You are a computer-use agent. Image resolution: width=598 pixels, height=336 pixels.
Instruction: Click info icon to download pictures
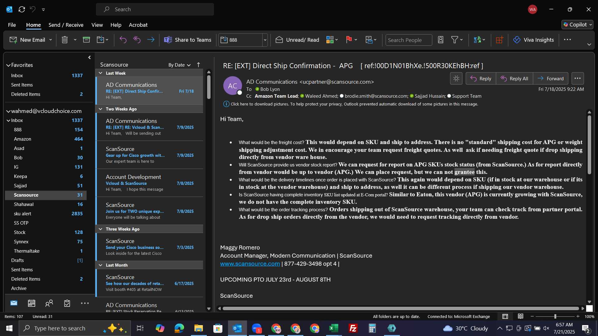(226, 104)
